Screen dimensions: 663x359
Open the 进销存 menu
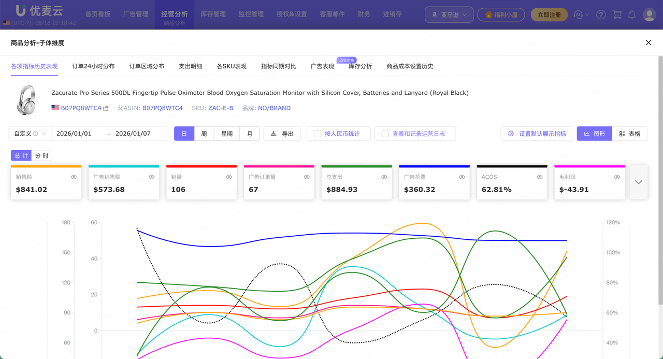point(392,14)
